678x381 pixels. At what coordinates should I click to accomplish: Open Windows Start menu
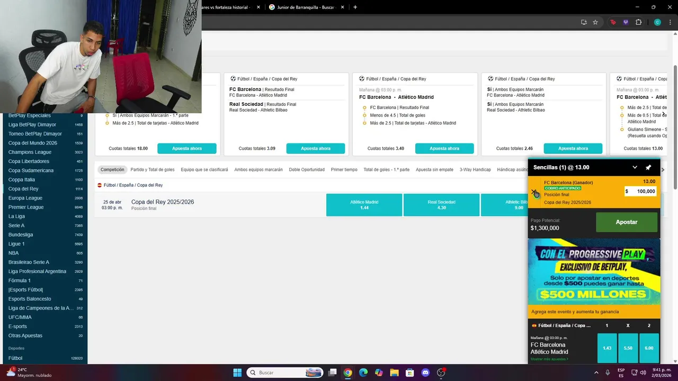pyautogui.click(x=237, y=373)
